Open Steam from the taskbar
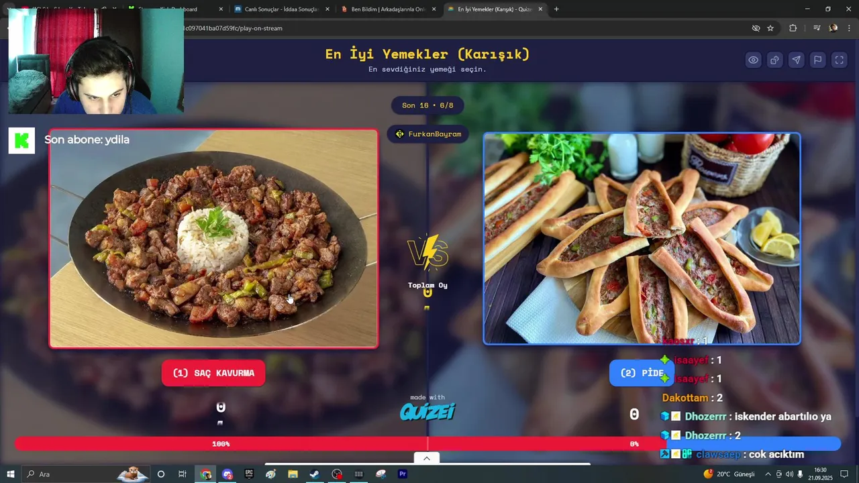The width and height of the screenshot is (859, 483). tap(314, 474)
